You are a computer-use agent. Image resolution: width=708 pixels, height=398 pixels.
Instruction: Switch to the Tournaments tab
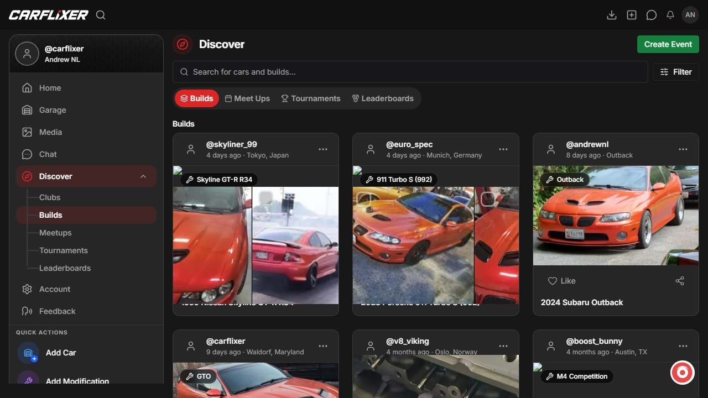click(311, 98)
